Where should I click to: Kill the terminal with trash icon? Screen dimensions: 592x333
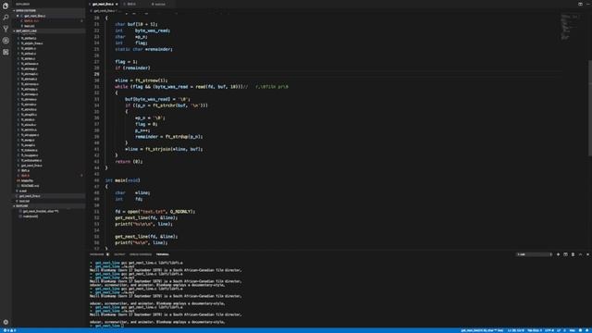point(573,254)
